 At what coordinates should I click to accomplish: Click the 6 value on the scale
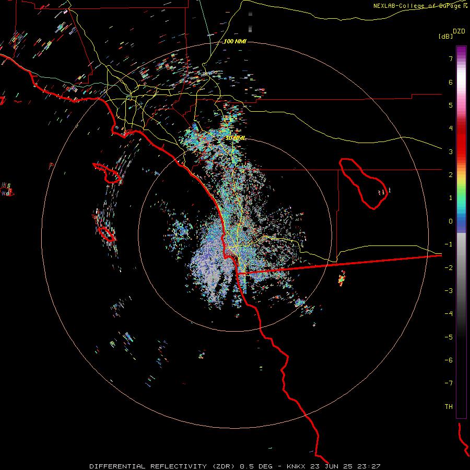[x=451, y=82]
